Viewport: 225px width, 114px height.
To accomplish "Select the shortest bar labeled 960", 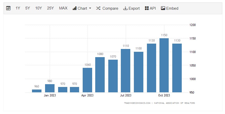I will click(37, 91).
